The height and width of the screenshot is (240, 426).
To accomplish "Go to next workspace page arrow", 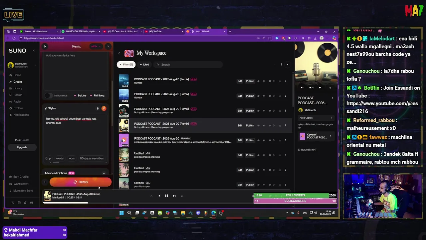I will [x=288, y=65].
